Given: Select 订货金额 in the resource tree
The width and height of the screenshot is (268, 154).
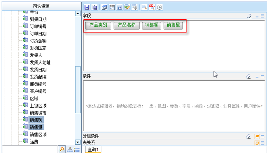Looking at the screenshot, I should tap(38, 41).
